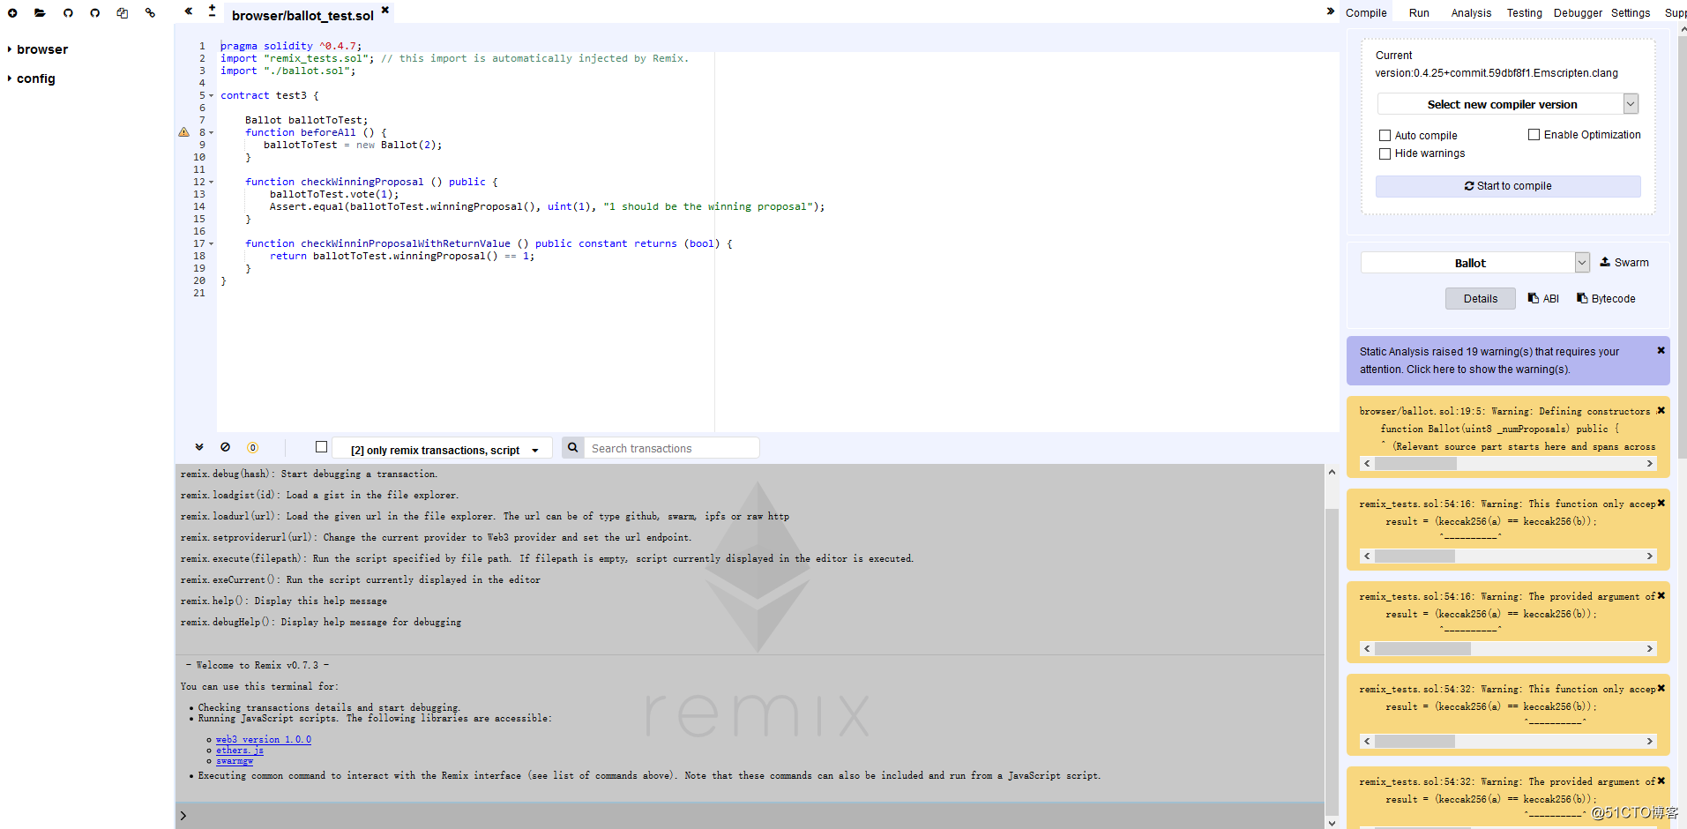1687x829 pixels.
Task: Close the ballot.sol:19:5 constructor warning
Action: pos(1661,411)
